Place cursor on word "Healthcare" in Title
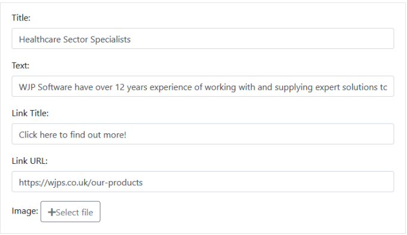 tap(39, 39)
